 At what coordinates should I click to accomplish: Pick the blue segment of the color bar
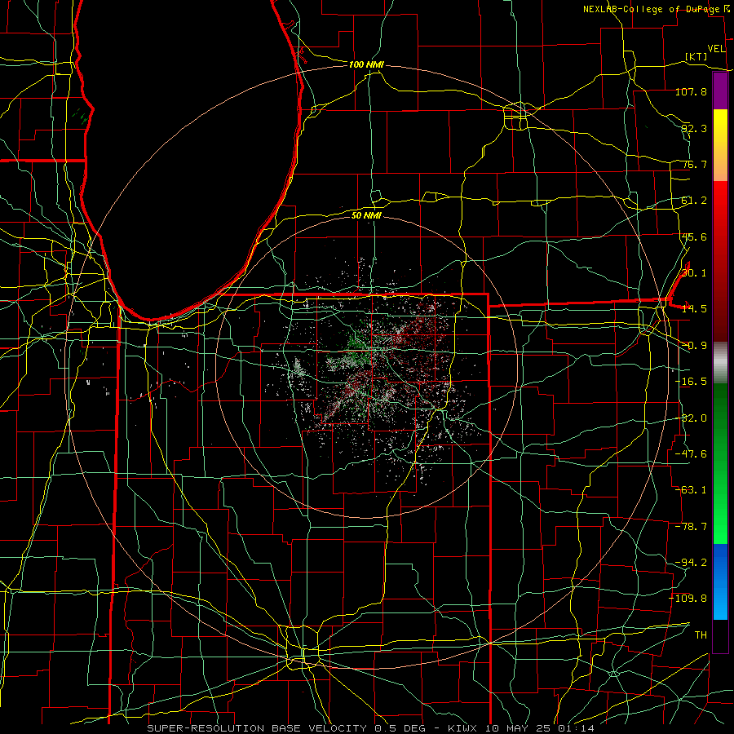point(720,581)
